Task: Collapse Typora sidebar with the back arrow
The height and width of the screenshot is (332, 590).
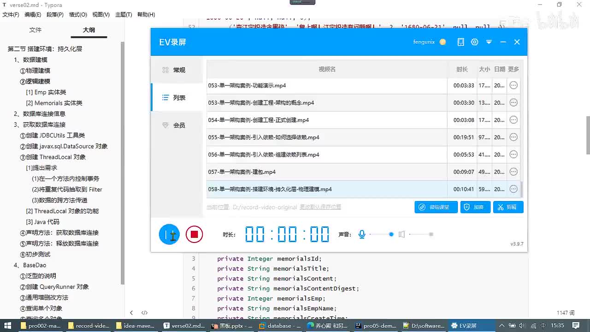Action: (x=131, y=313)
